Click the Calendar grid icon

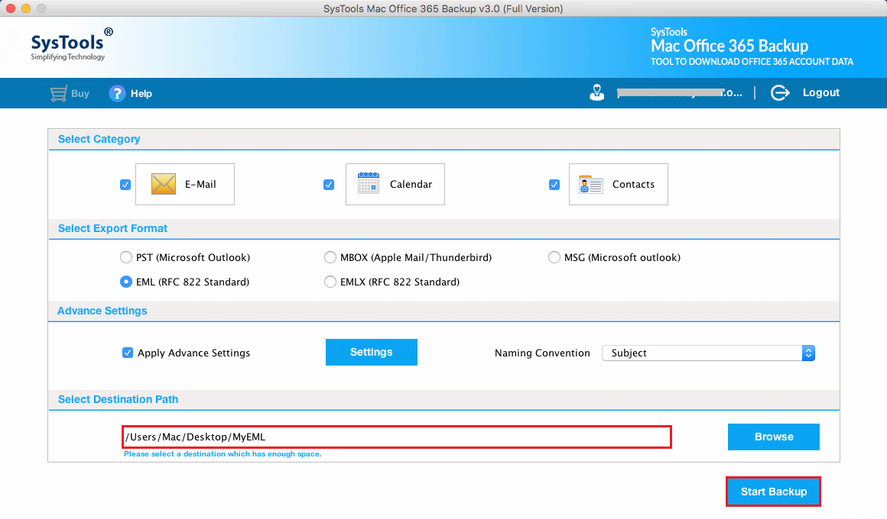369,183
